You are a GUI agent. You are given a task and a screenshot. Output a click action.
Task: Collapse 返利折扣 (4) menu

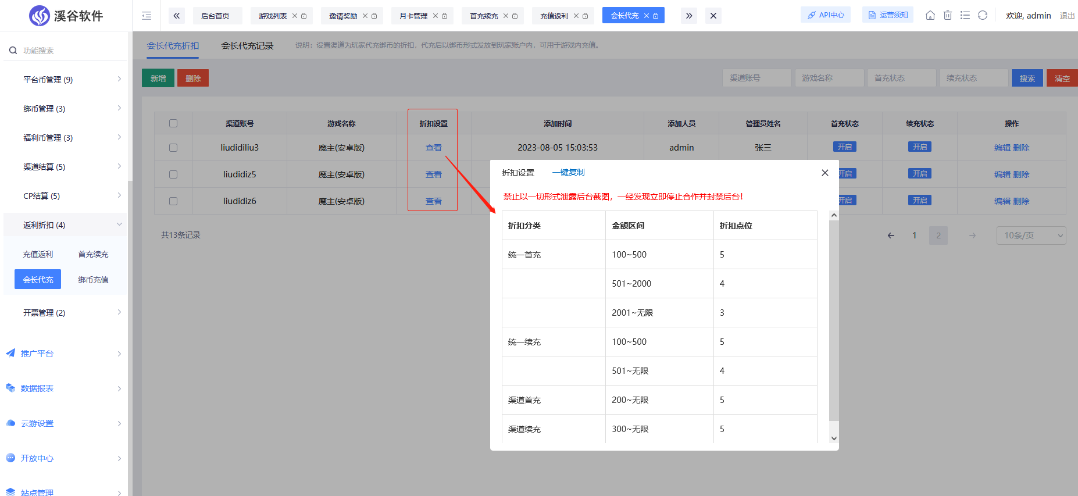(65, 225)
